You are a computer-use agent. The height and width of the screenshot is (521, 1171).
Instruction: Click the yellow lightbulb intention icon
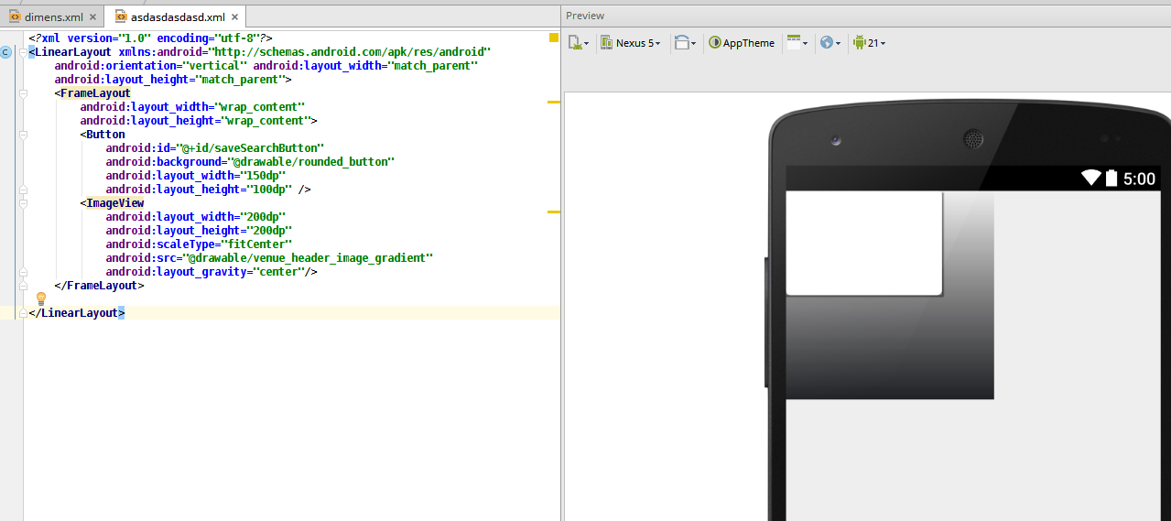click(40, 298)
